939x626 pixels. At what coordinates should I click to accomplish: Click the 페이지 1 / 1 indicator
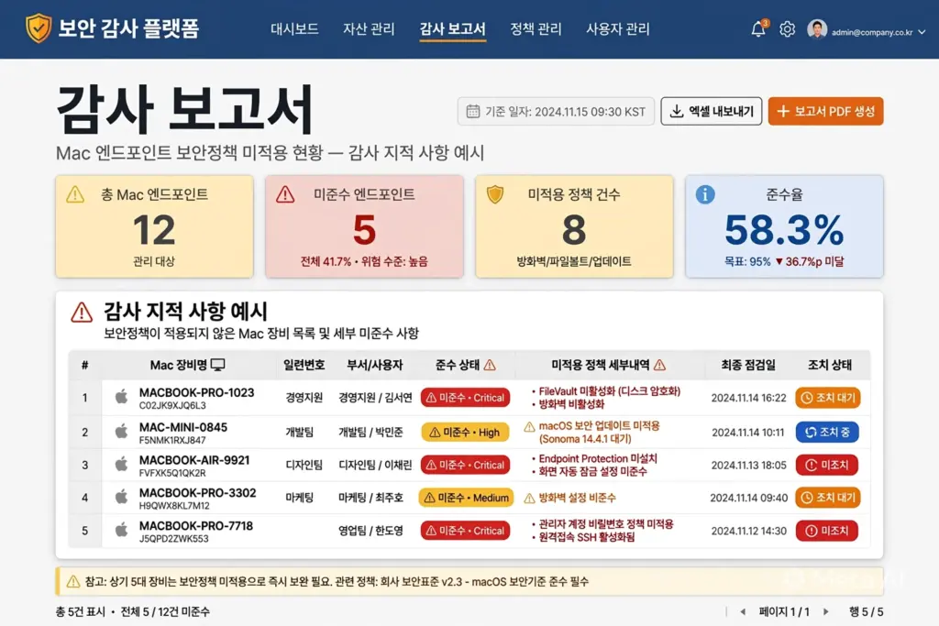[784, 611]
